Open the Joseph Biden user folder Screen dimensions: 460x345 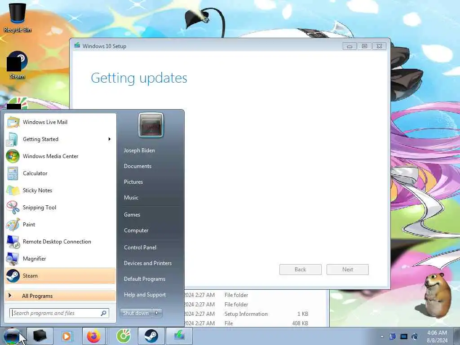click(139, 150)
